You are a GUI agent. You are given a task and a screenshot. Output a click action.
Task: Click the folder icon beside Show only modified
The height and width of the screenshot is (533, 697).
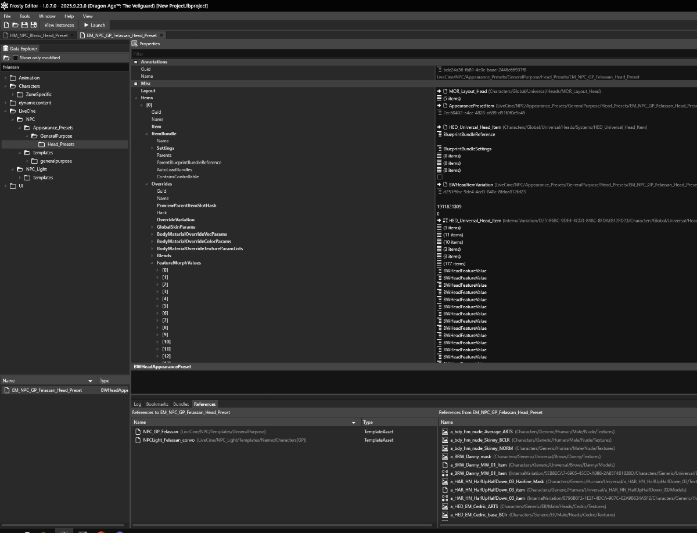tap(6, 57)
